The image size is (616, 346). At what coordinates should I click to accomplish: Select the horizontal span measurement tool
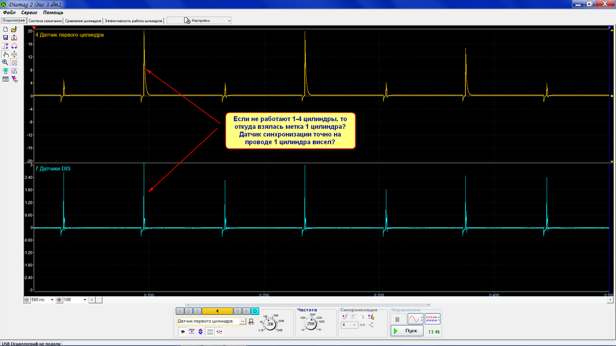pyautogui.click(x=14, y=46)
